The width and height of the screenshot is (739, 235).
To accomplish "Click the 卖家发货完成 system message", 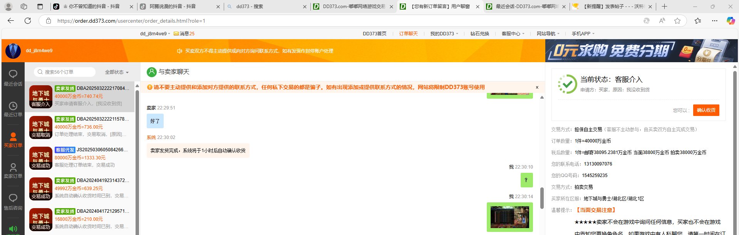I will [198, 151].
